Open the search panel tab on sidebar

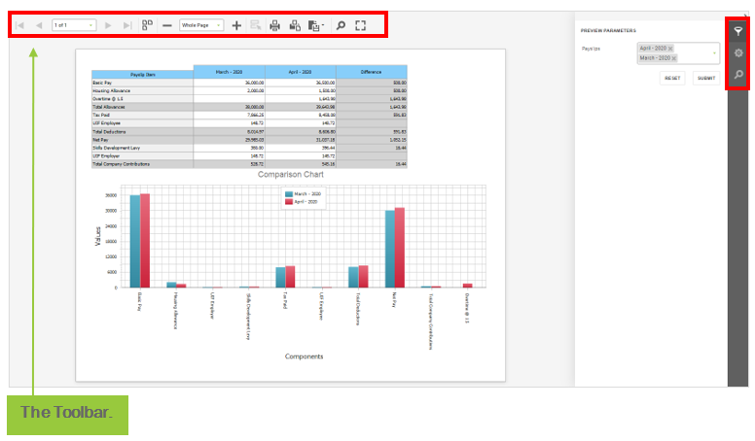pos(737,75)
